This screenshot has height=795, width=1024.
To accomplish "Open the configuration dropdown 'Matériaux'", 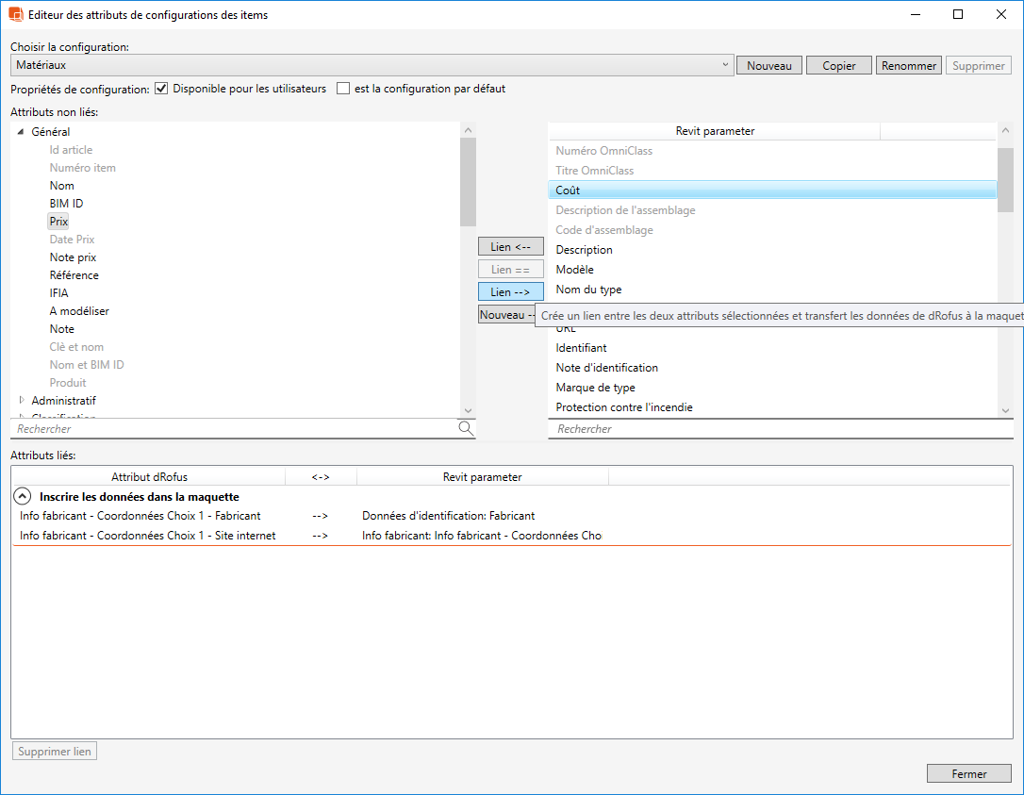I will pyautogui.click(x=372, y=65).
